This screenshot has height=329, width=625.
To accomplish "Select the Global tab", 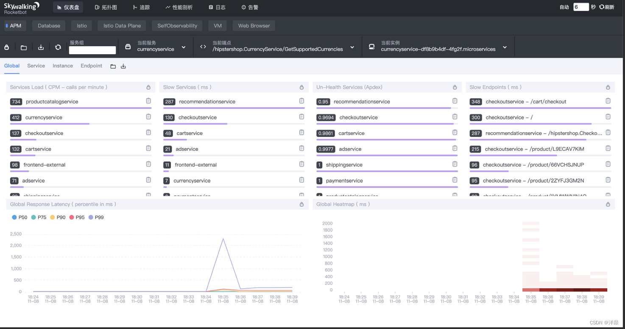I will [12, 66].
